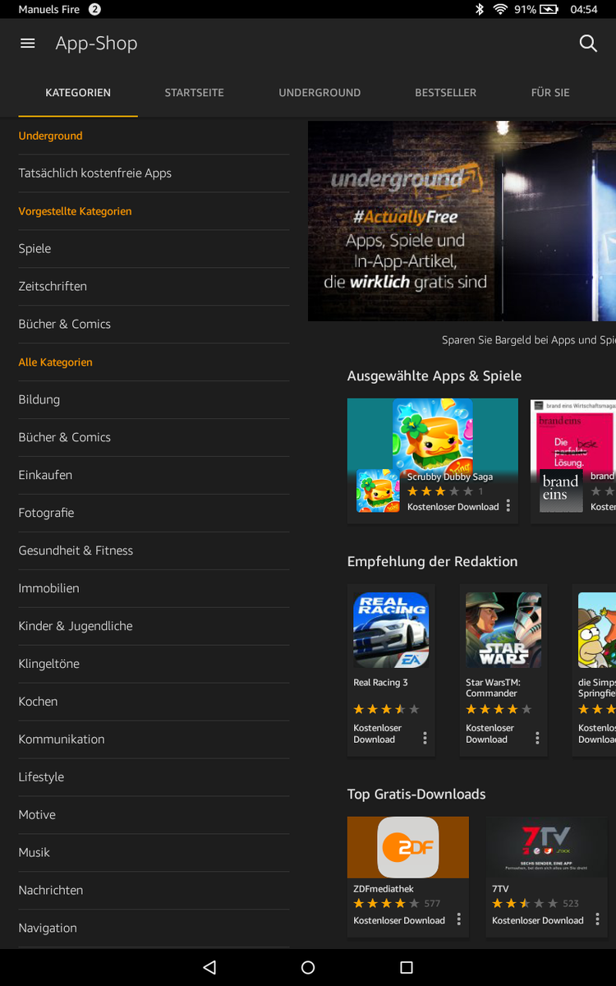616x986 pixels.
Task: Open the Motive category
Action: pos(154,816)
